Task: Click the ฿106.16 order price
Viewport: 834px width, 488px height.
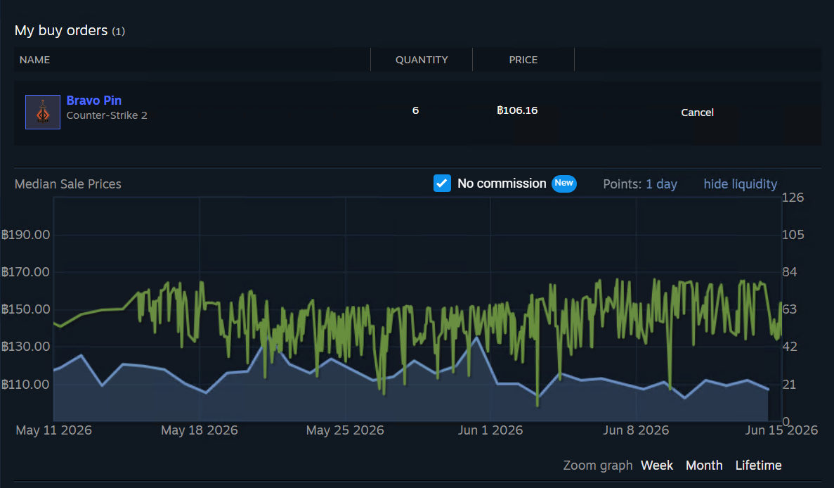Action: (517, 110)
